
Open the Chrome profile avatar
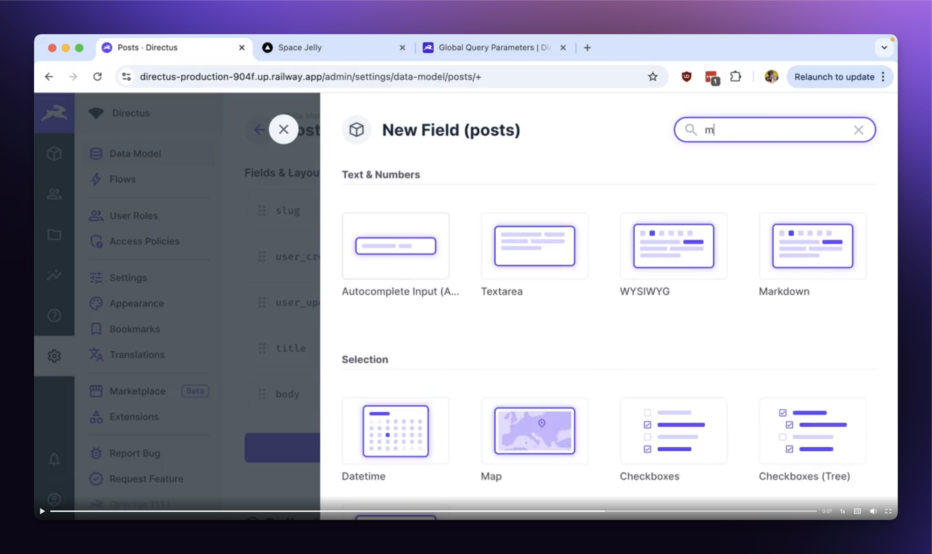point(771,77)
